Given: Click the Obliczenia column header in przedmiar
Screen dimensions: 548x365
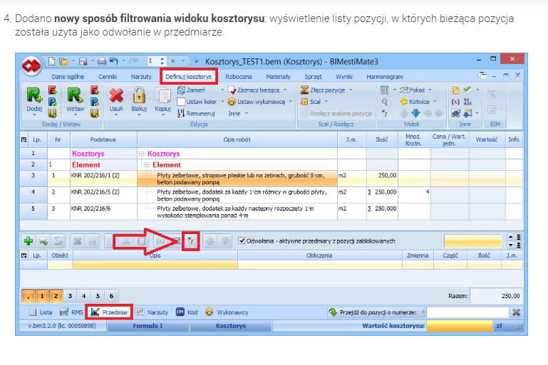Looking at the screenshot, I should [x=319, y=255].
